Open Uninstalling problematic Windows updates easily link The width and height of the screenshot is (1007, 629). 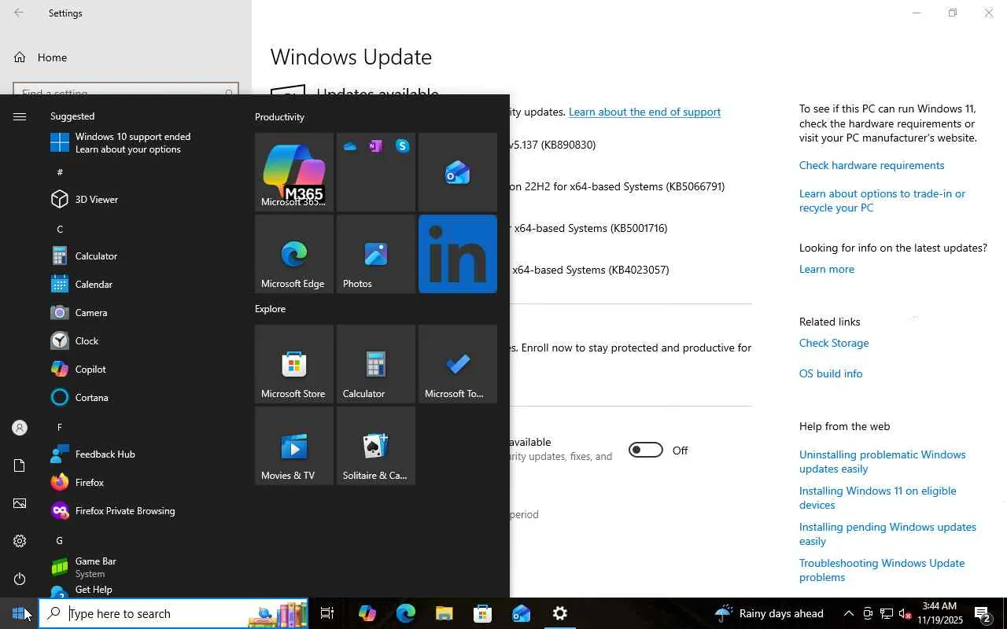click(x=882, y=462)
